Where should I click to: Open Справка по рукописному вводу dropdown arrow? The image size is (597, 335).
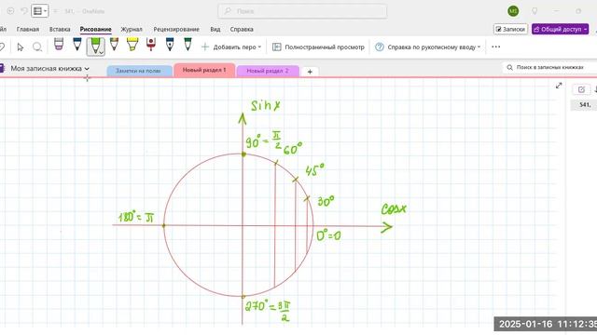479,47
